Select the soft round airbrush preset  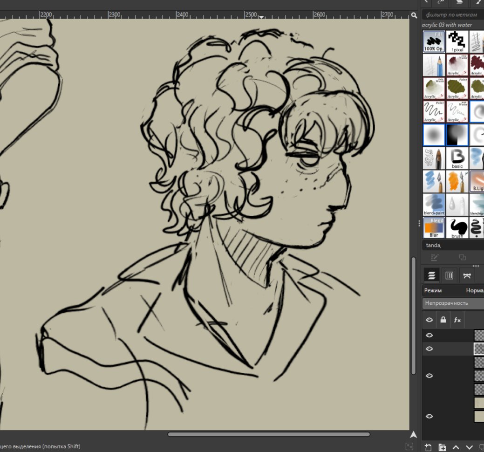[434, 135]
